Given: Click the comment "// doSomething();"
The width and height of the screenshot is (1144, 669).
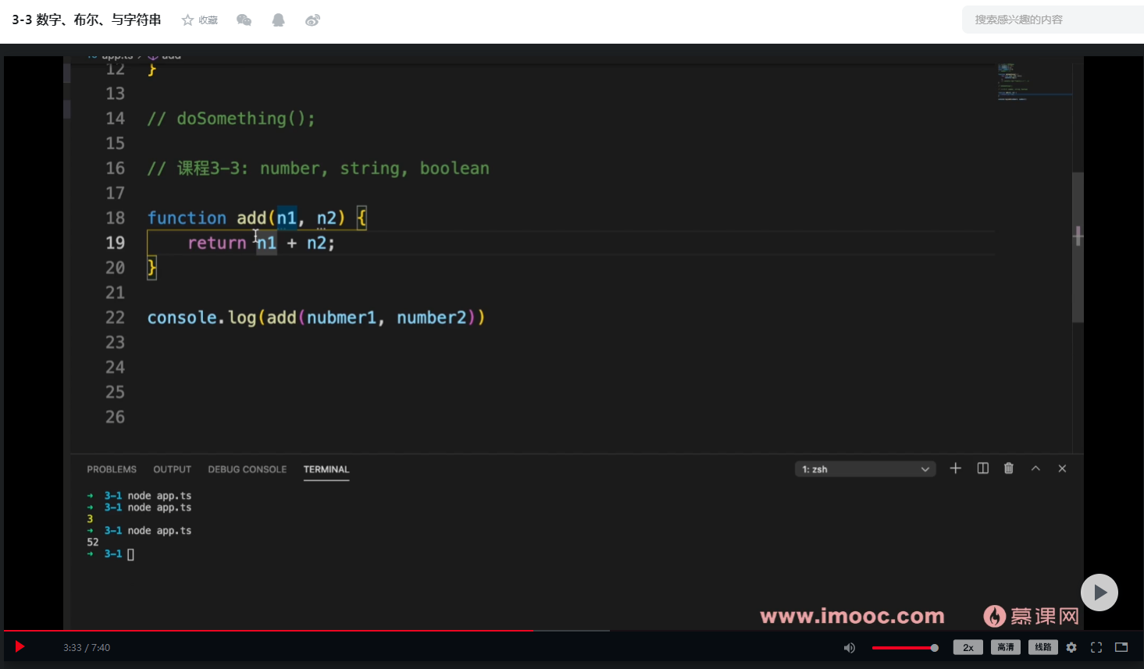Looking at the screenshot, I should [x=231, y=119].
